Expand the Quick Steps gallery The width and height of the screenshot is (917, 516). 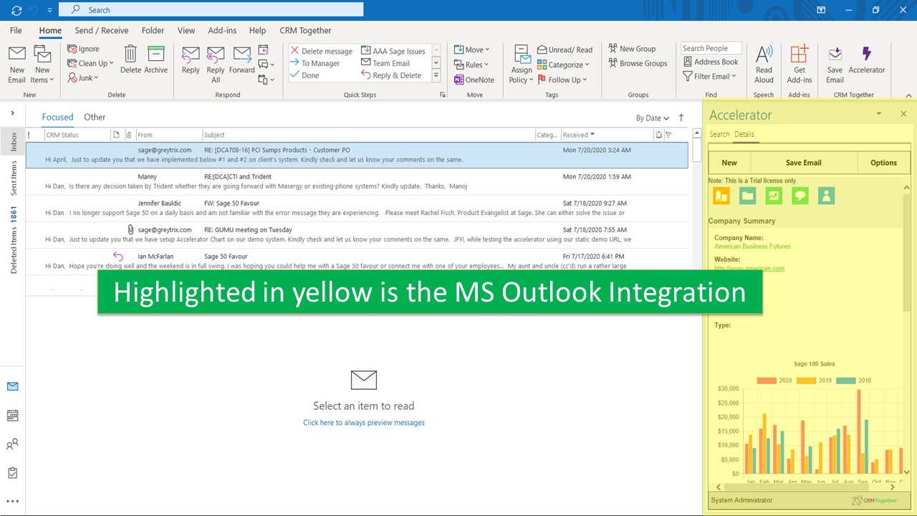(436, 75)
